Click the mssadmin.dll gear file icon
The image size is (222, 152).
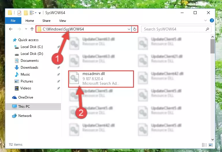click(x=74, y=78)
